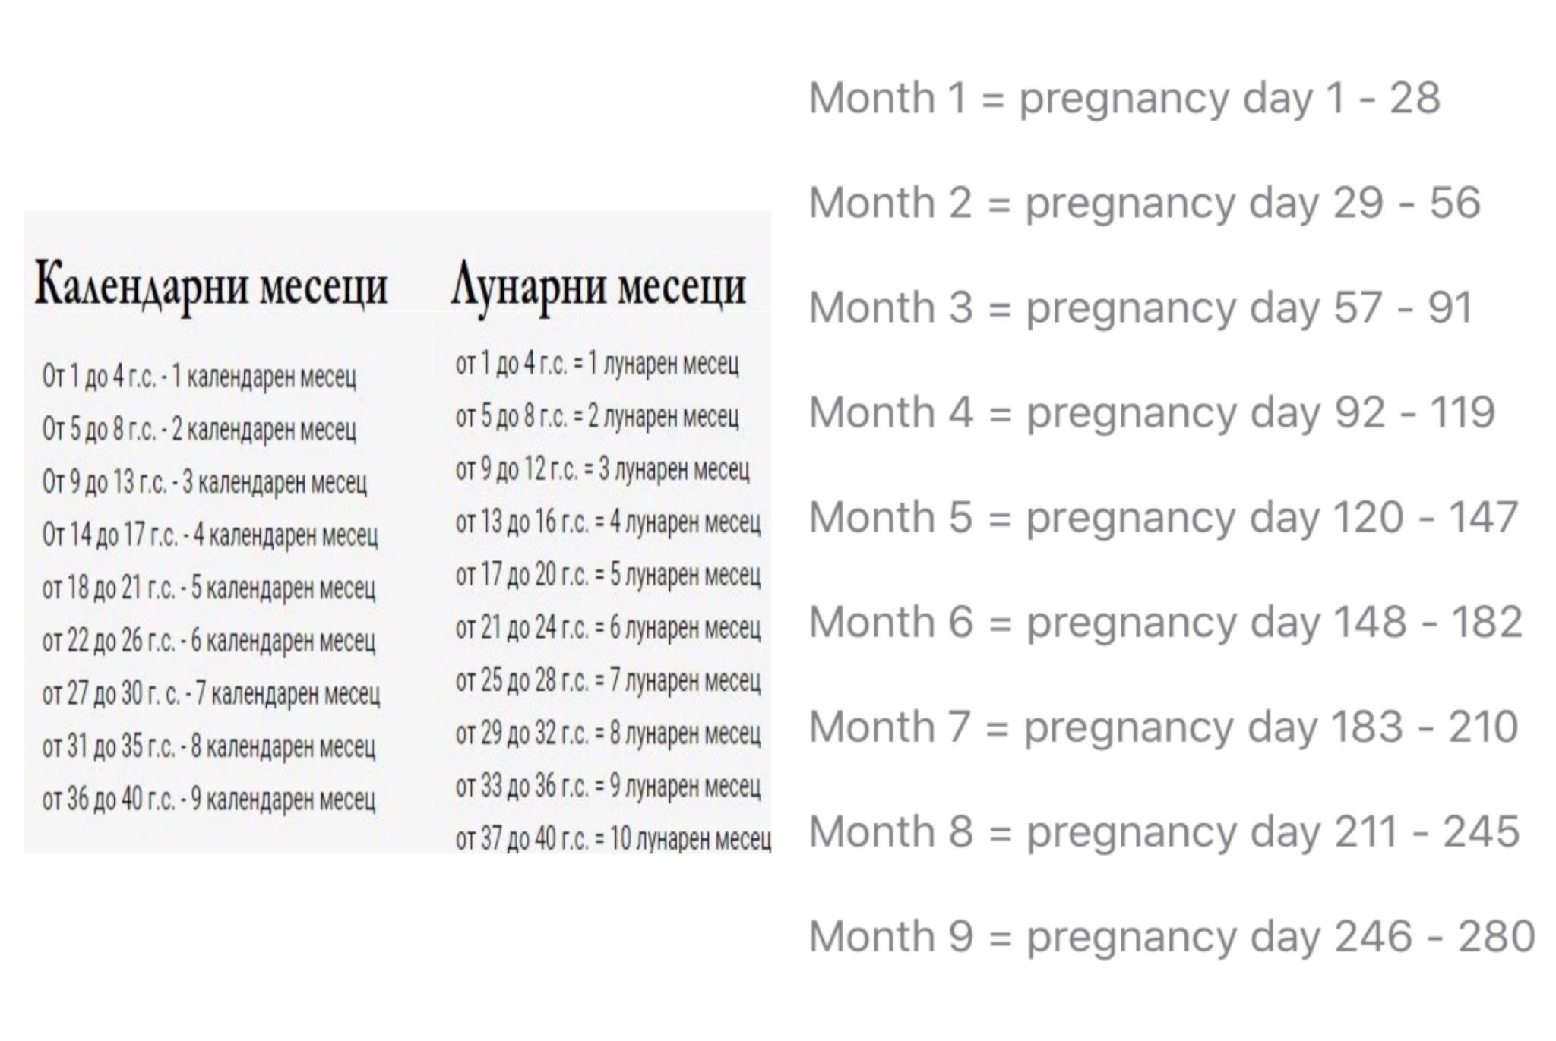
Task: Click the 'от 36 до 40 г.с. - 9 календарен месец' row
Action: 209,799
